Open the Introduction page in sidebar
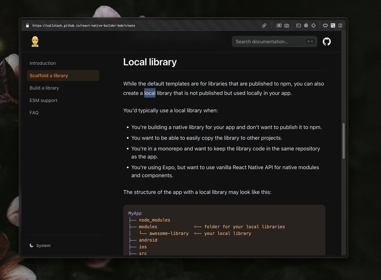 (x=43, y=63)
